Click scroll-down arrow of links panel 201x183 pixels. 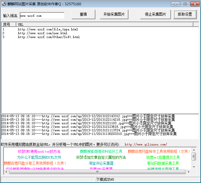point(194,167)
